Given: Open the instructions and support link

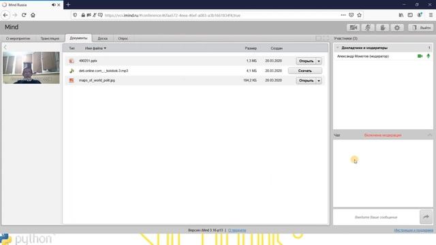Looking at the screenshot, I should (x=414, y=230).
